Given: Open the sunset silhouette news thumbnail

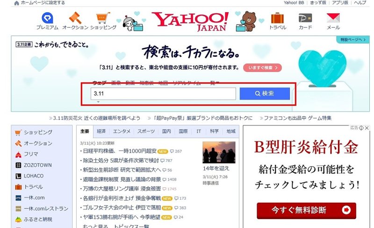Looking at the screenshot, I should click(219, 152).
